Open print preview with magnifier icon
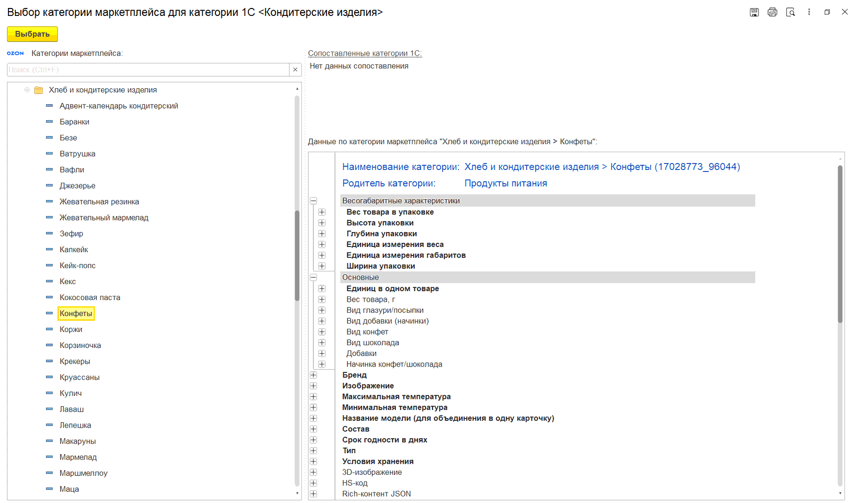This screenshot has width=851, height=503. tap(790, 12)
